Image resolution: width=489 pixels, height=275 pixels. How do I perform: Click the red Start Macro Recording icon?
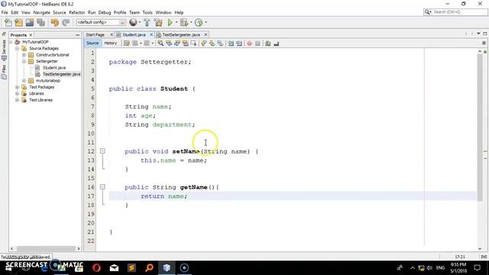pyautogui.click(x=249, y=44)
